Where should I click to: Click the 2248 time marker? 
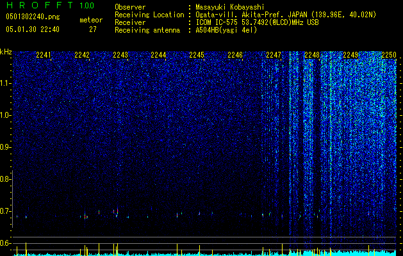pos(312,55)
